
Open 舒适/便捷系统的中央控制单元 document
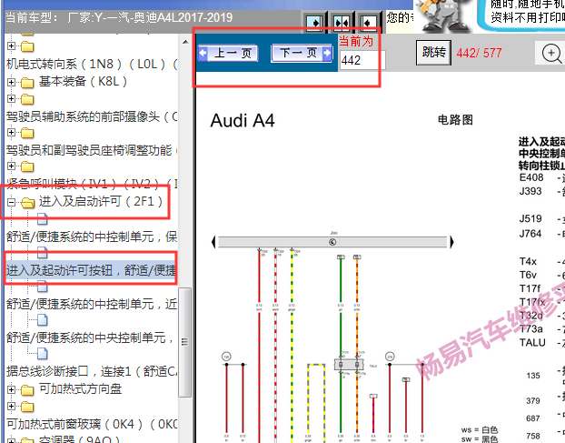[90, 337]
